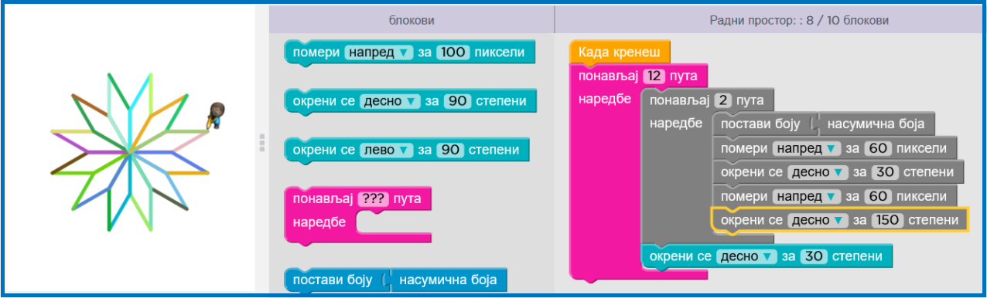The height and width of the screenshot is (298, 987).
Task: Open 'напред' dropdown in second workspace move block
Action: coord(807,196)
